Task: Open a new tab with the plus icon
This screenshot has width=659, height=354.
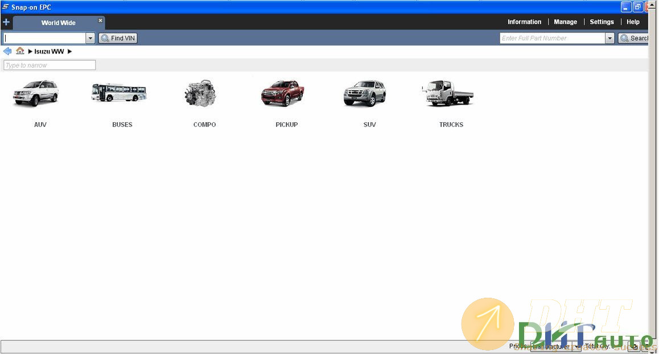Action: click(x=6, y=22)
